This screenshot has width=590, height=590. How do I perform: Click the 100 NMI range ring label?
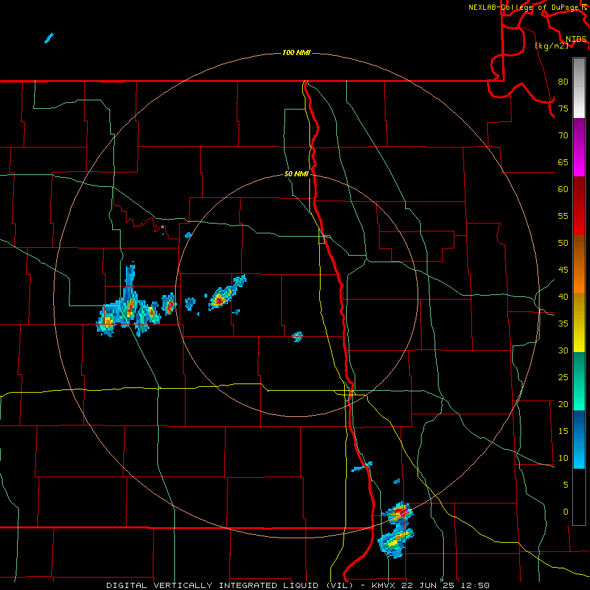point(296,52)
